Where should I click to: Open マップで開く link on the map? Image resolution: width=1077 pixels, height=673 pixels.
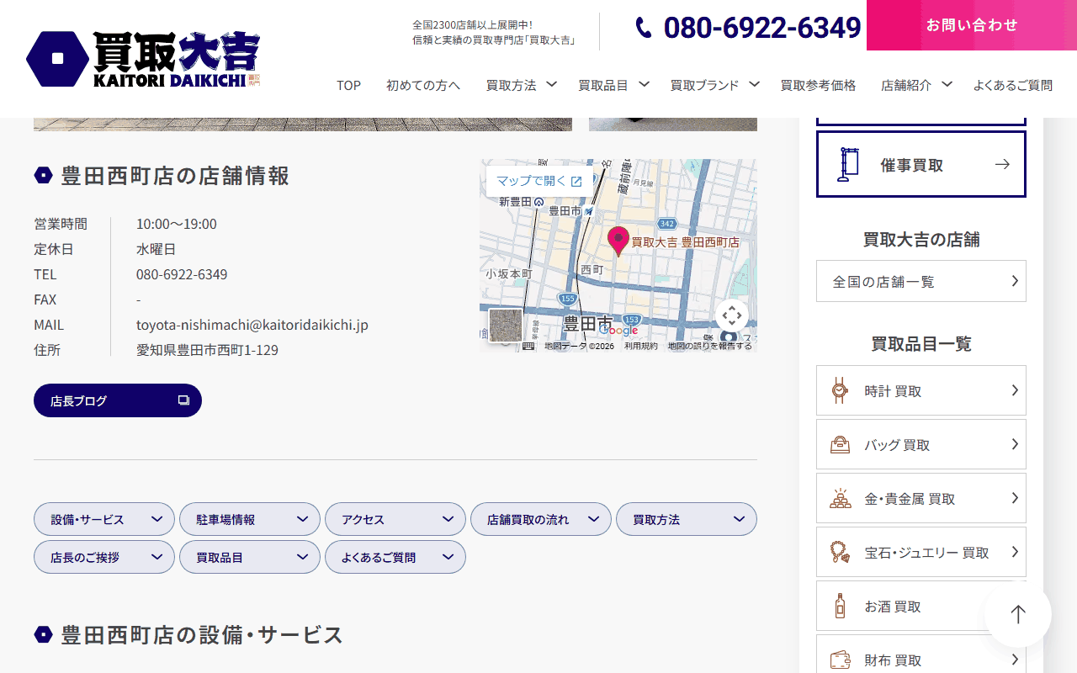[x=539, y=181]
